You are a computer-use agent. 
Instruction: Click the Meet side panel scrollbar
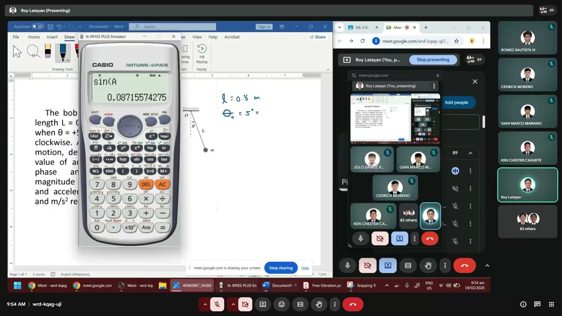point(484,122)
